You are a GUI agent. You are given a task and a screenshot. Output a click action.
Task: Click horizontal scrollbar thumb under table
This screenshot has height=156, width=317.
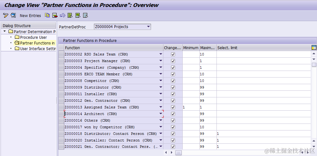178,152
